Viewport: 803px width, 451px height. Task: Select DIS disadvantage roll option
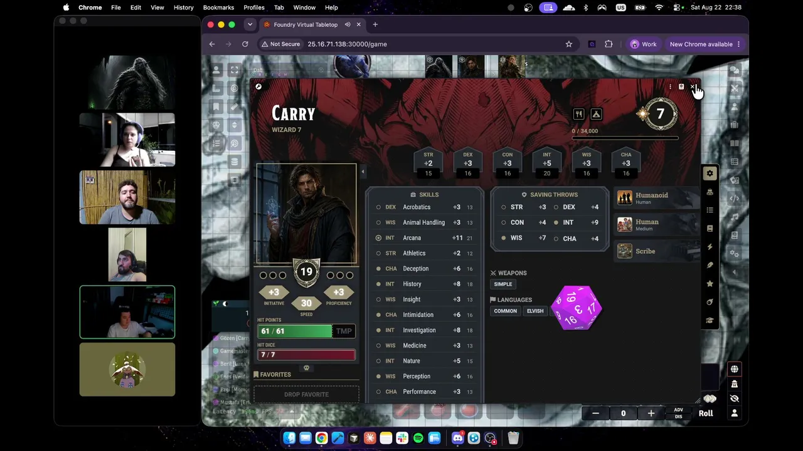pyautogui.click(x=678, y=417)
